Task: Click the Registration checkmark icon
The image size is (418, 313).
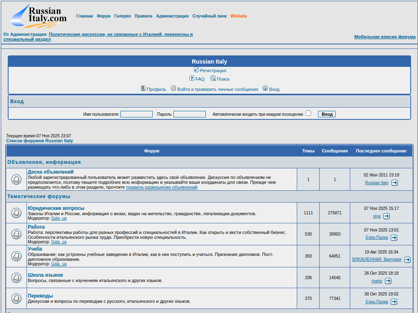Action: point(196,70)
